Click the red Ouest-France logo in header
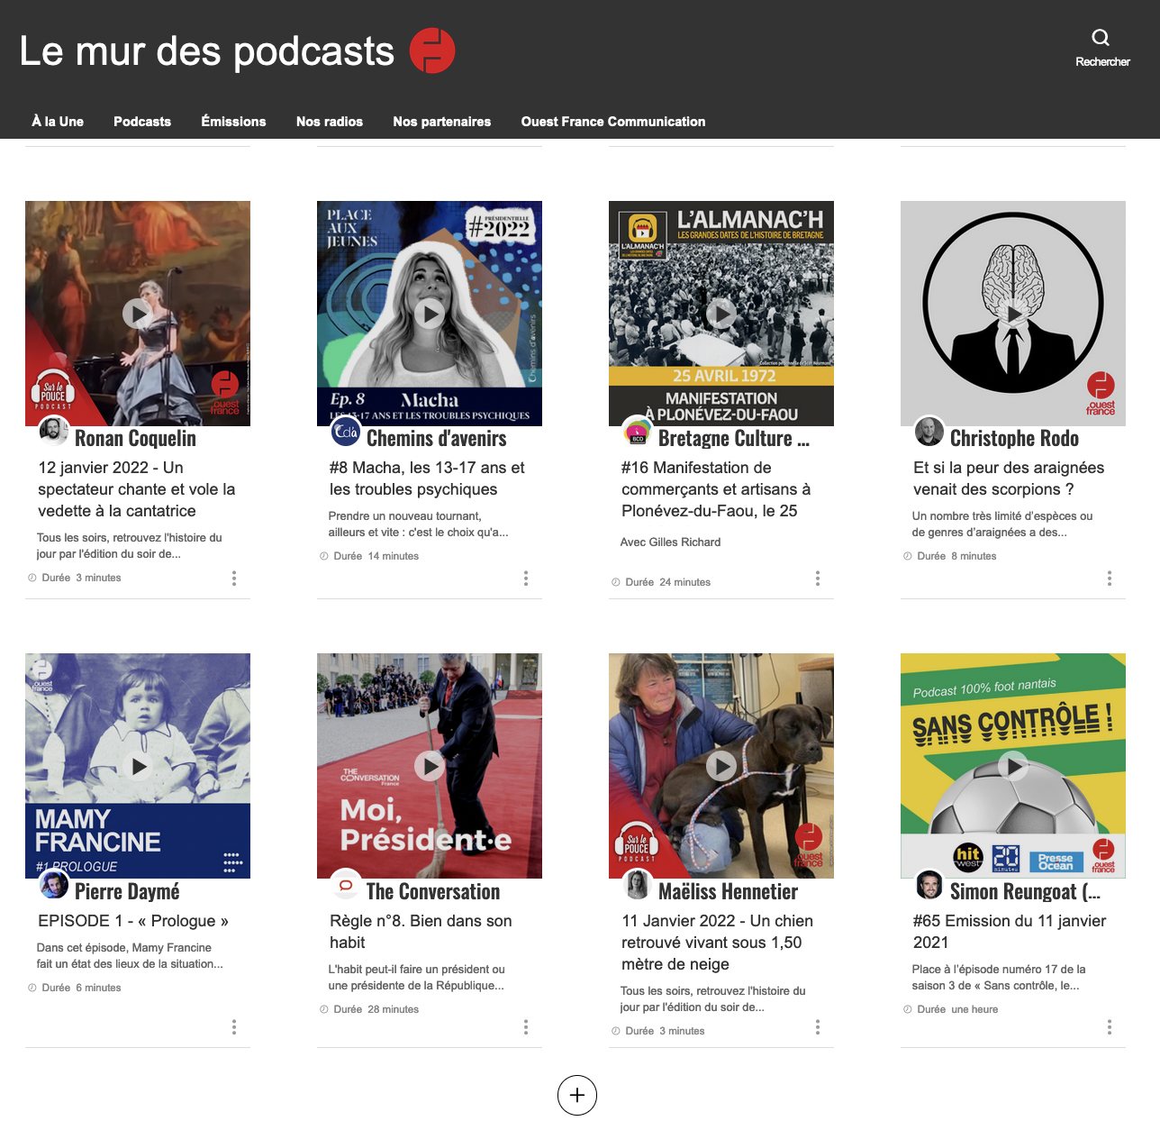 pyautogui.click(x=432, y=50)
